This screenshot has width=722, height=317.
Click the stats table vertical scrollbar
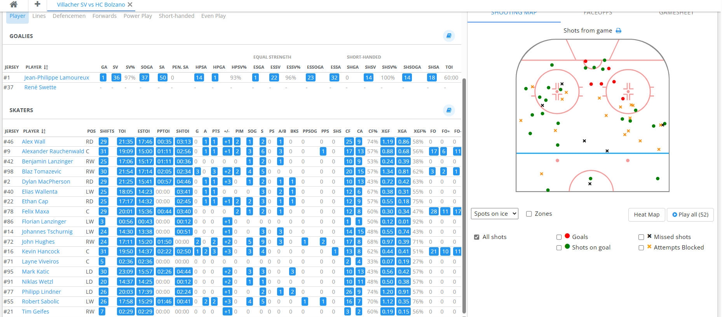tap(464, 194)
